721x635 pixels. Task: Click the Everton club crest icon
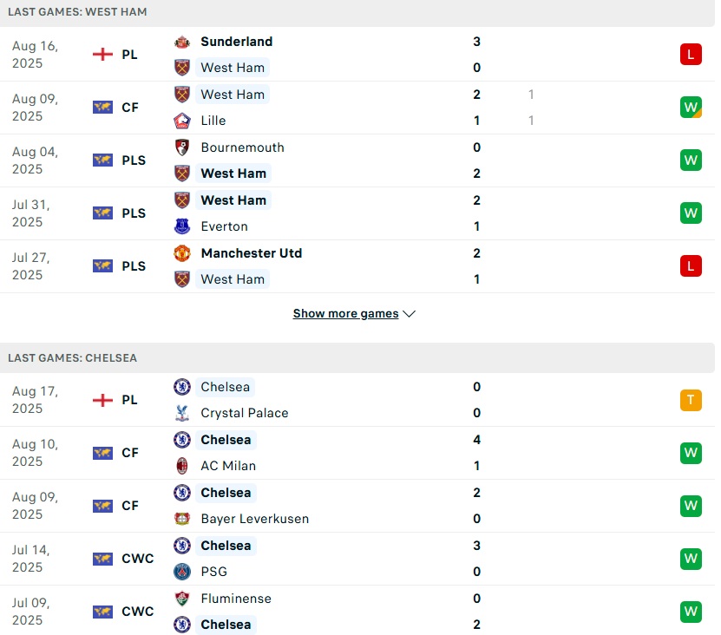[x=182, y=226]
